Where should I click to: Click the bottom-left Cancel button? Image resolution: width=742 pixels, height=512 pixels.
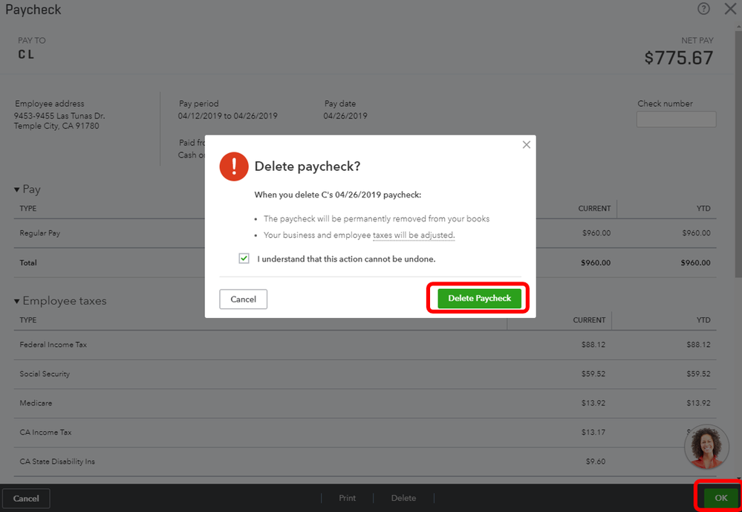point(26,498)
